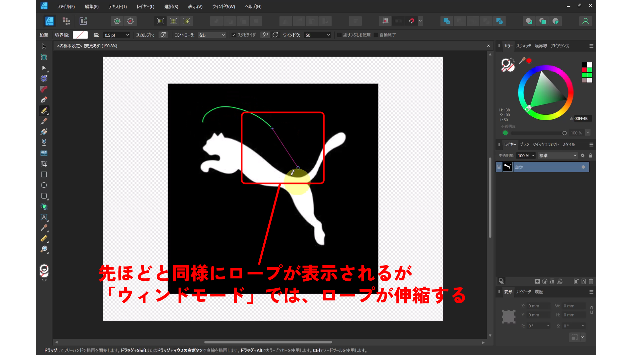Toggle the スタビライザ checkbox
This screenshot has height=355, width=632.
click(234, 35)
